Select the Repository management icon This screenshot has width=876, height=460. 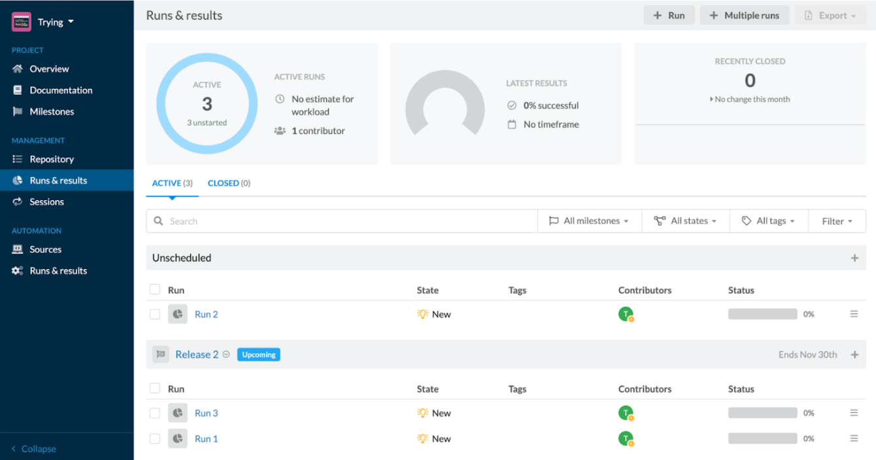click(x=18, y=159)
